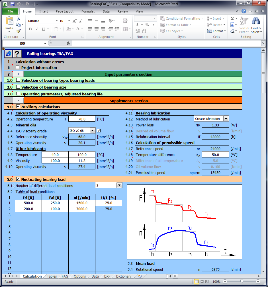Click the minus button in Supplements section

pos(18,101)
